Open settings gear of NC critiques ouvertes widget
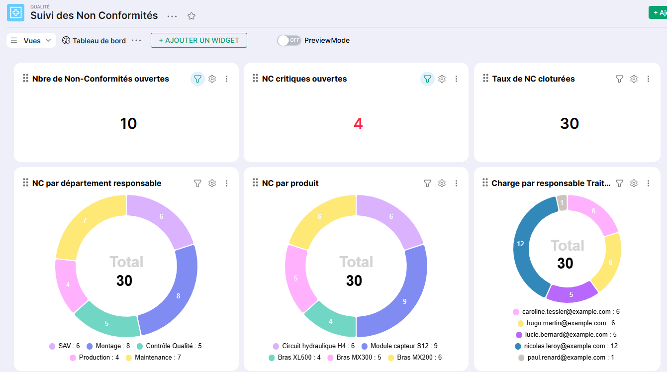This screenshot has height=372, width=667. pos(442,79)
